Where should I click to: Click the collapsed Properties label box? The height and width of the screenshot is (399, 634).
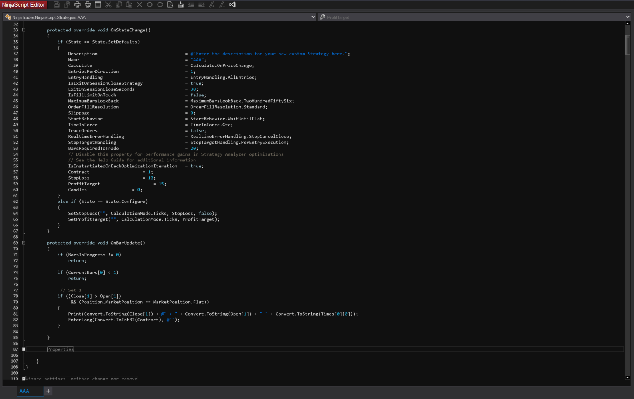click(60, 349)
